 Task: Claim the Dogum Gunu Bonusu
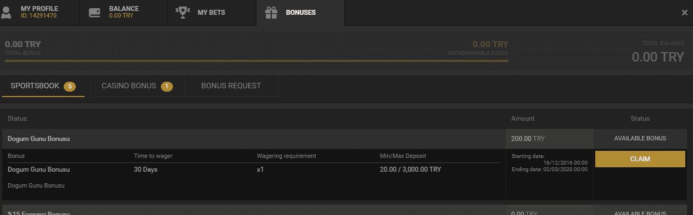tap(640, 159)
